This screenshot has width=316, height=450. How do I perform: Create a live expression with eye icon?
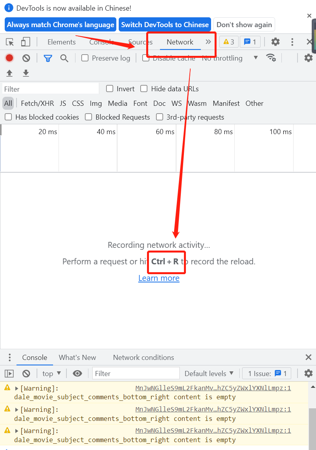click(77, 373)
